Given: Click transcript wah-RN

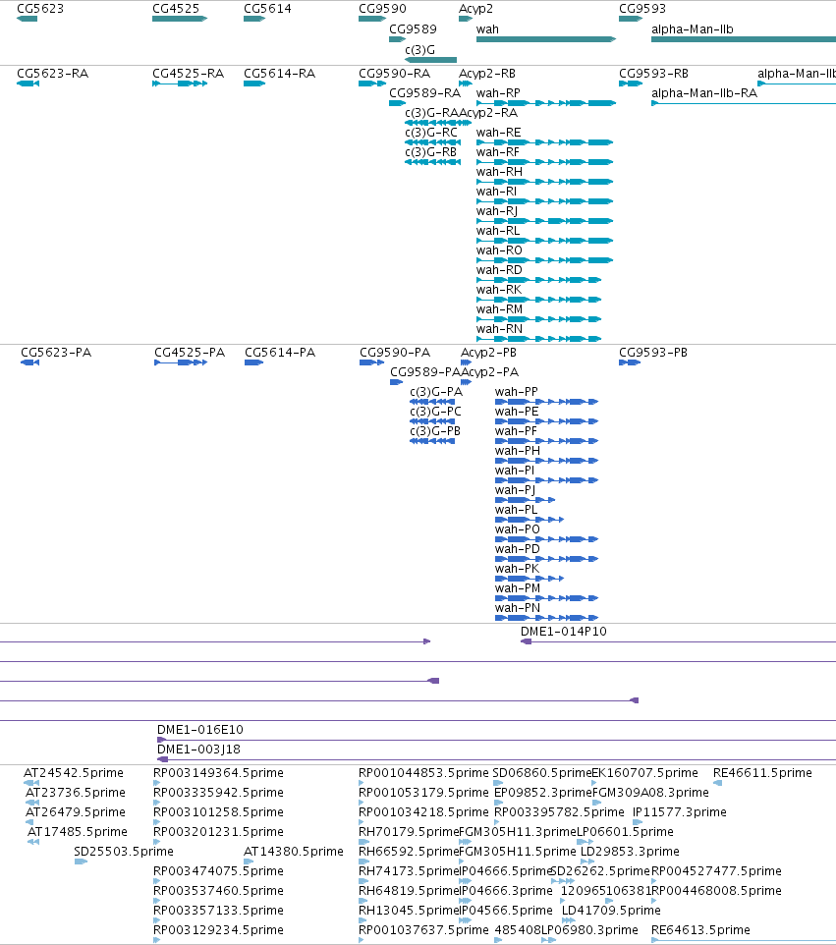Looking at the screenshot, I should (499, 328).
